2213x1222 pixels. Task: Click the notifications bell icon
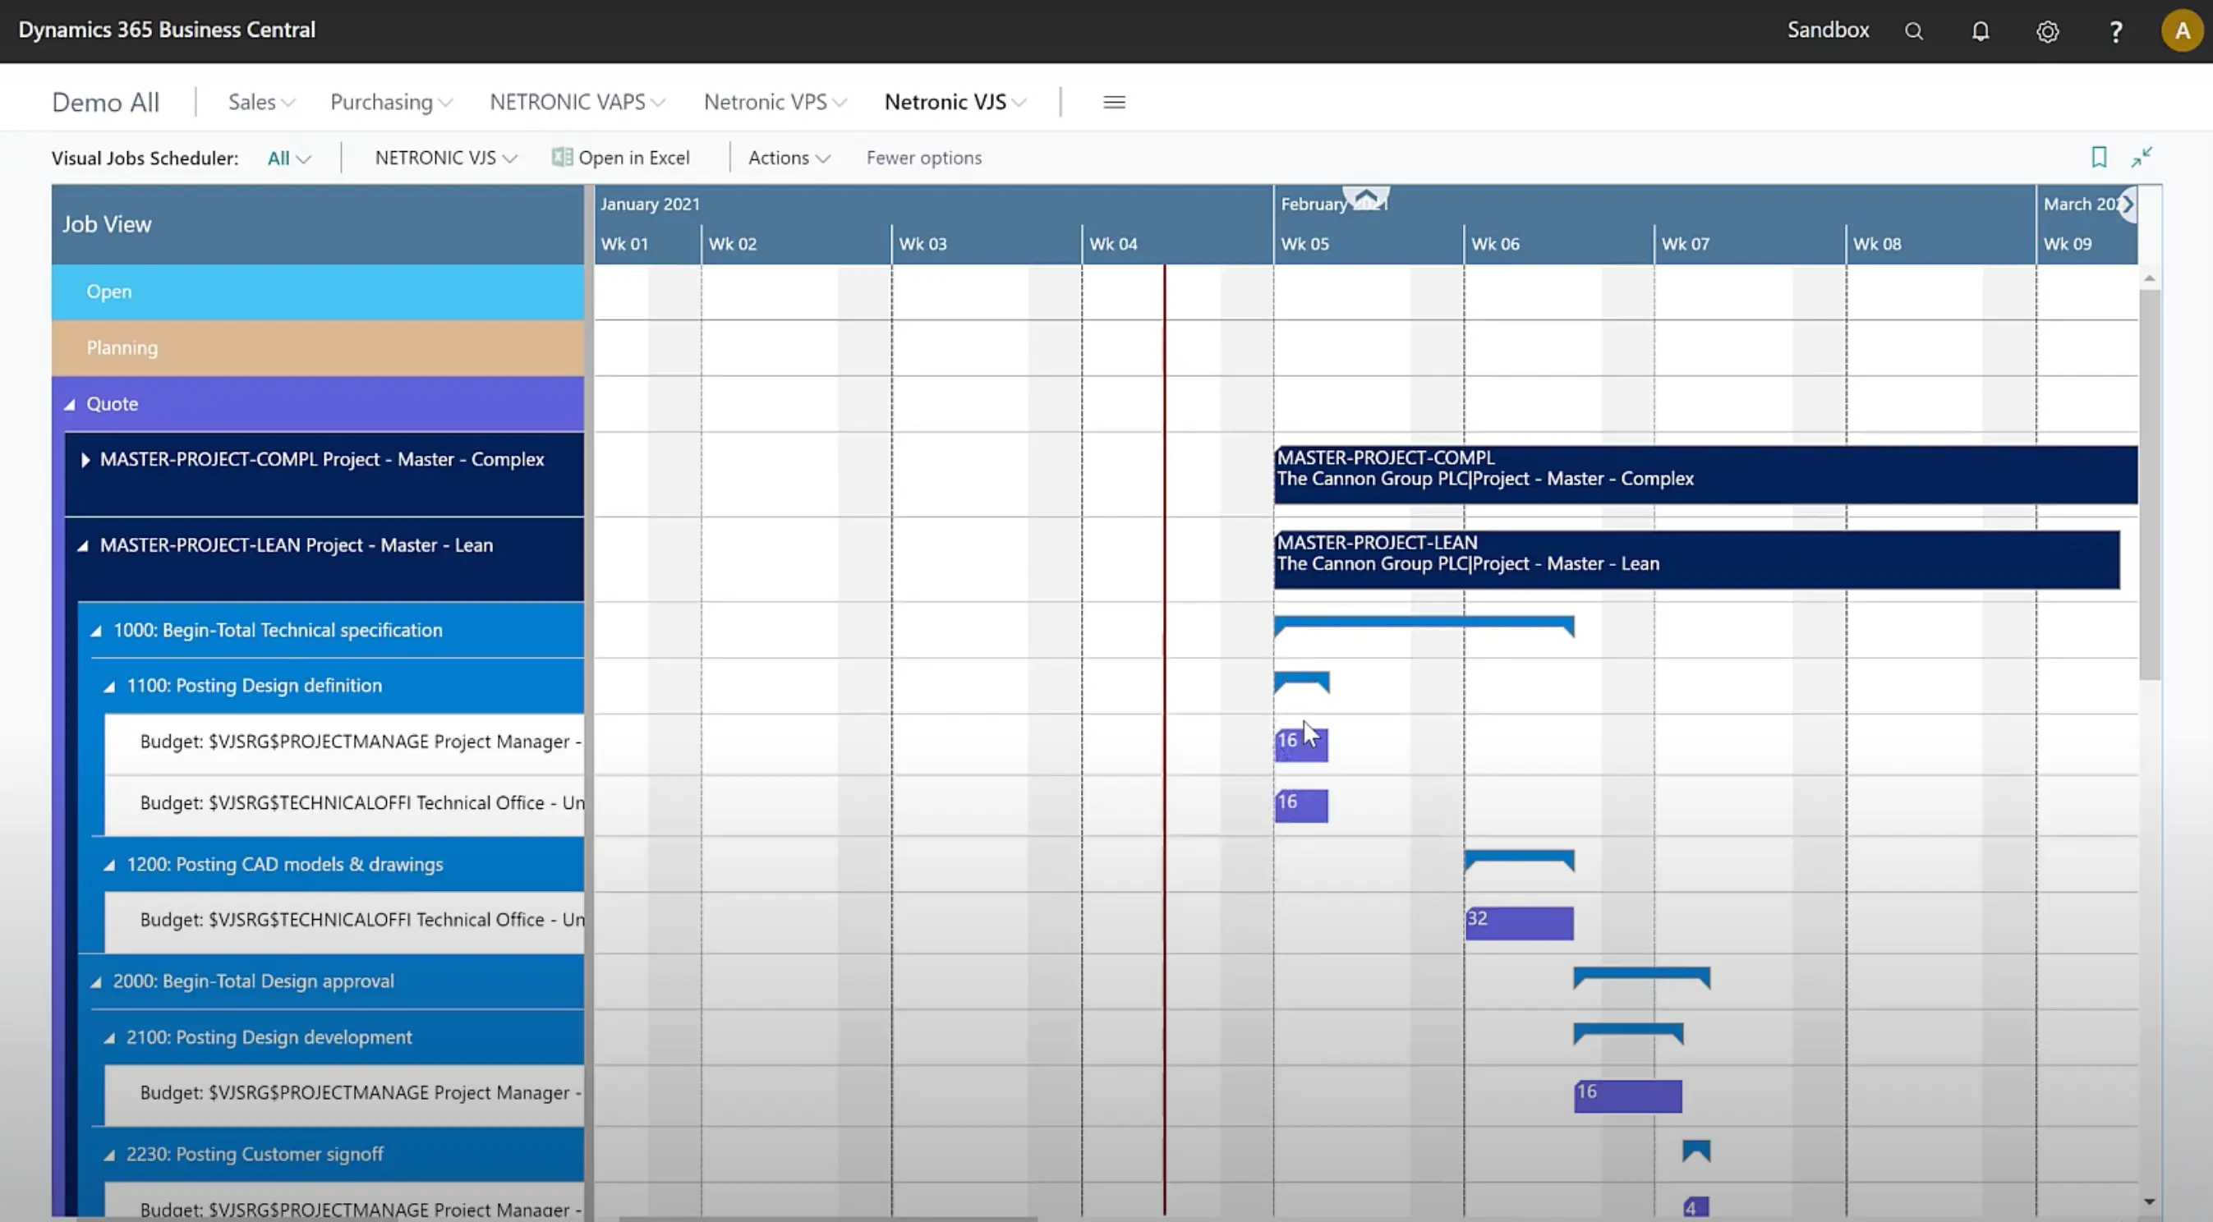pyautogui.click(x=1980, y=30)
